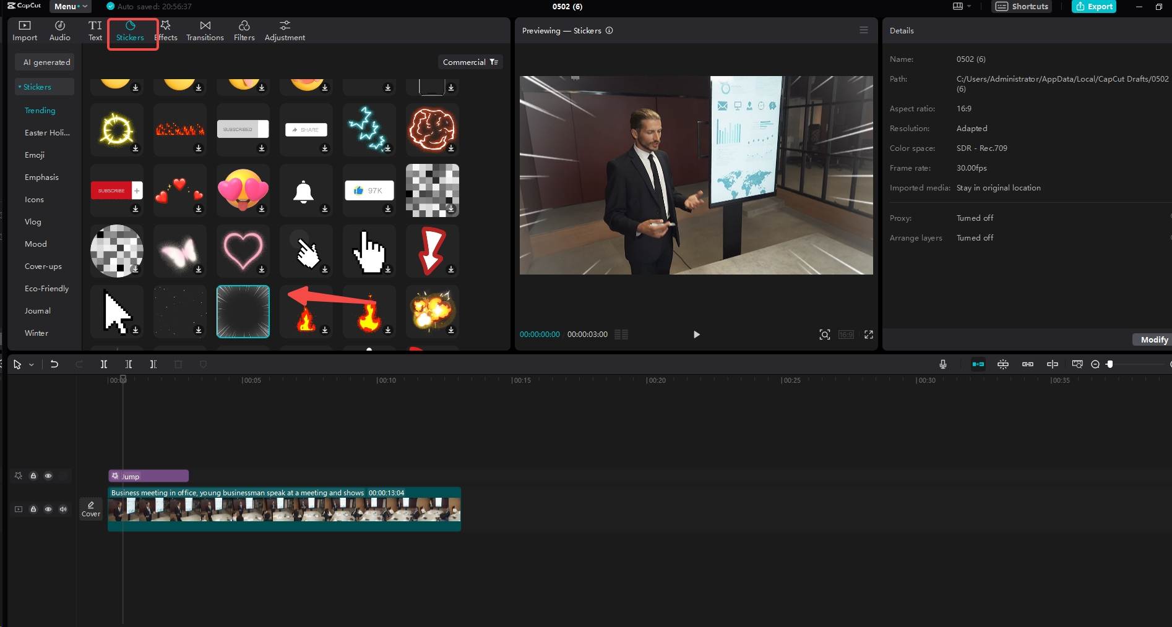Open the fullscreen preview icon
The height and width of the screenshot is (627, 1172).
click(869, 335)
